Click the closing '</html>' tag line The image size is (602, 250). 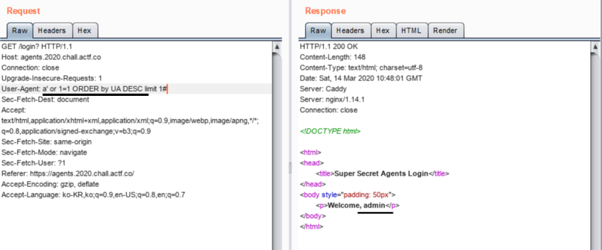coord(312,226)
